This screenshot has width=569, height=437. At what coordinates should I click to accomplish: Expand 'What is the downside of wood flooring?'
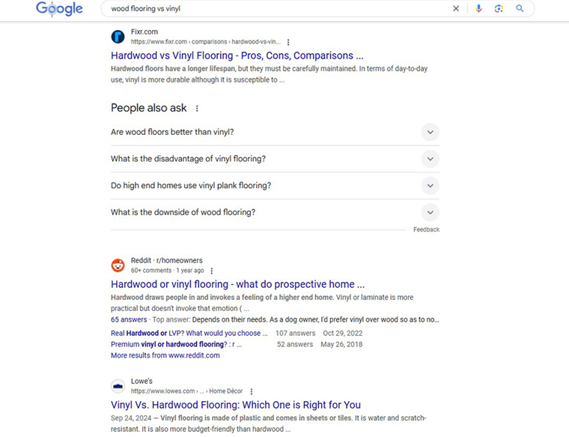pyautogui.click(x=275, y=213)
